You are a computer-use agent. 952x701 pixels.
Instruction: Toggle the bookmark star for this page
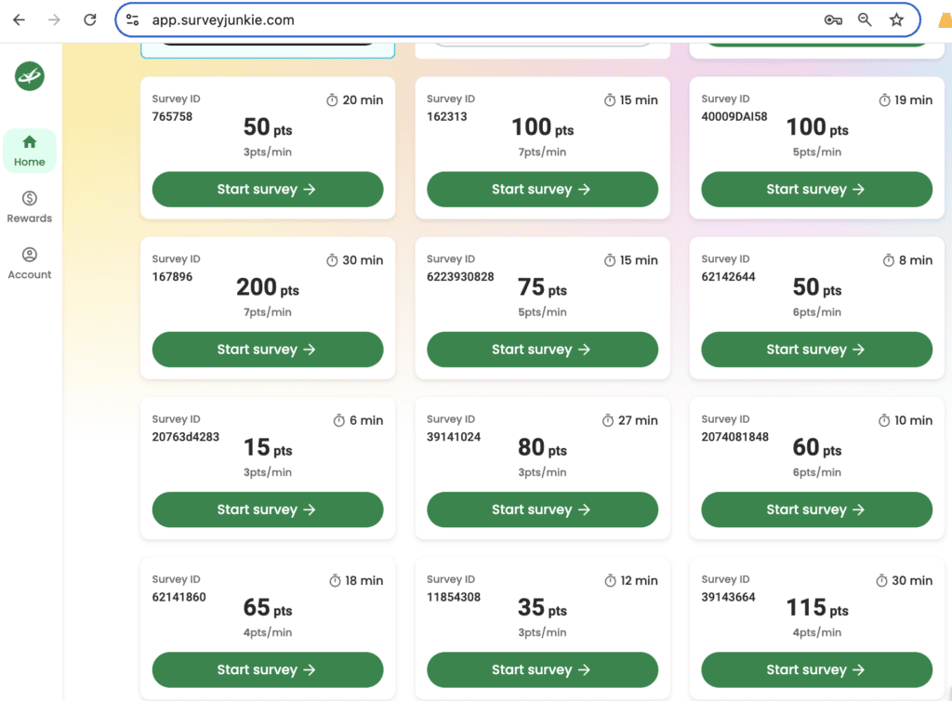pos(895,19)
